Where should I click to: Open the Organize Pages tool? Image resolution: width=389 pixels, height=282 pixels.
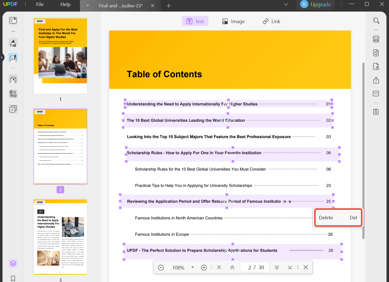tap(13, 79)
